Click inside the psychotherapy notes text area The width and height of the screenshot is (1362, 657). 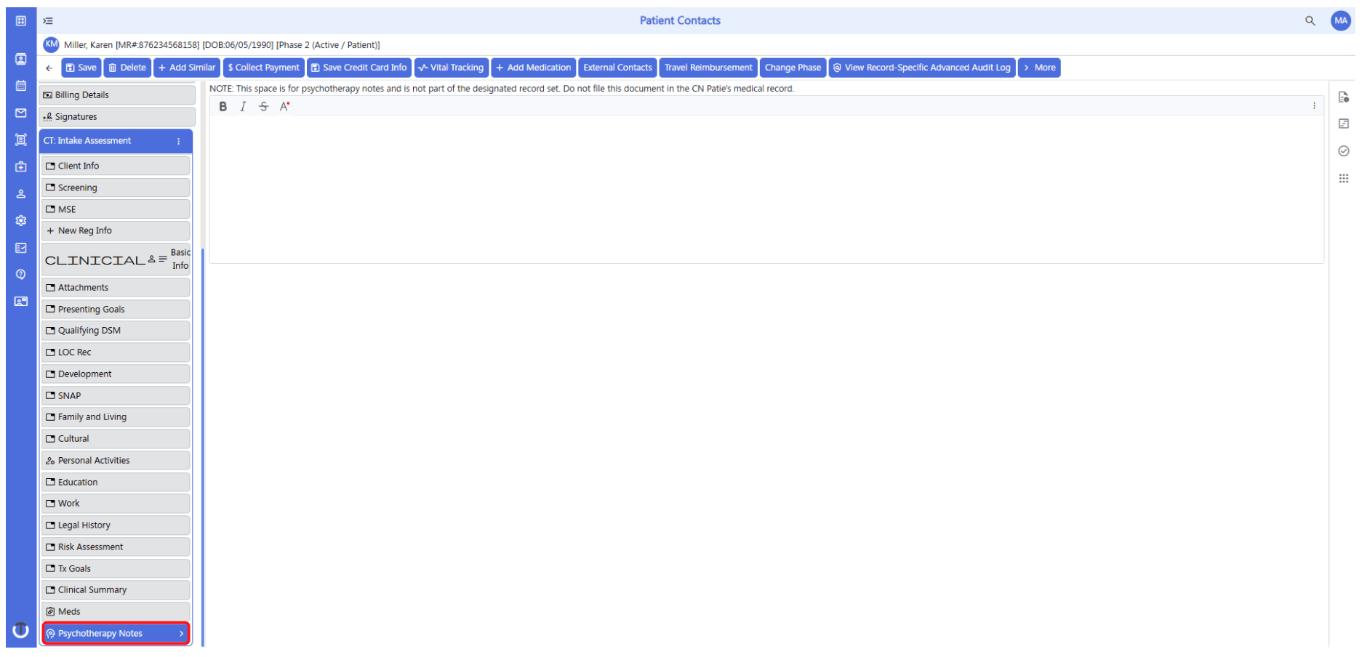tap(766, 189)
